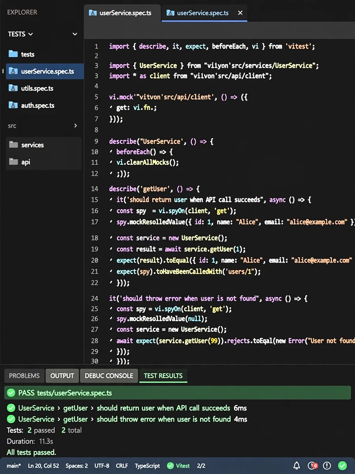The image size is (355, 474).
Task: Click the 6ms duration of first test
Action: pyautogui.click(x=240, y=408)
